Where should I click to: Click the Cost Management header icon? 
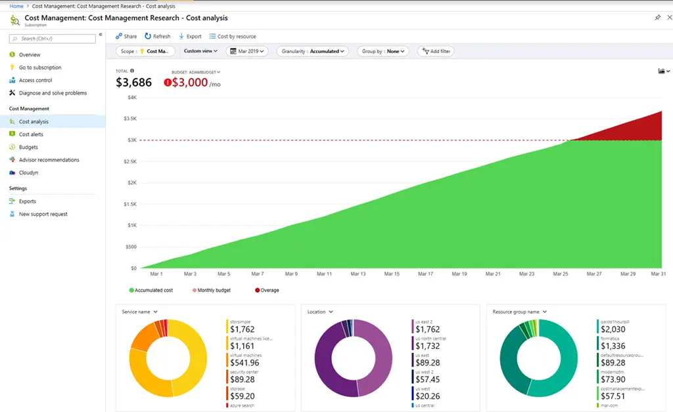pyautogui.click(x=14, y=20)
